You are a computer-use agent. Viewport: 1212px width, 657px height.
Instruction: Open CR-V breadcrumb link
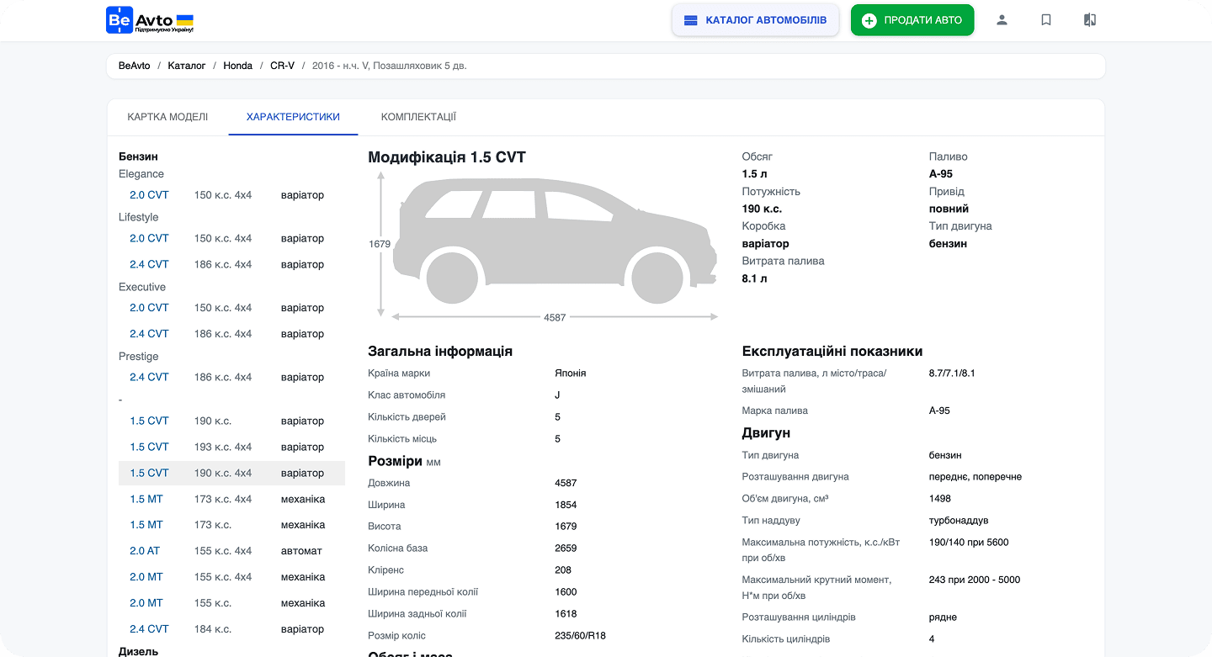(x=283, y=66)
